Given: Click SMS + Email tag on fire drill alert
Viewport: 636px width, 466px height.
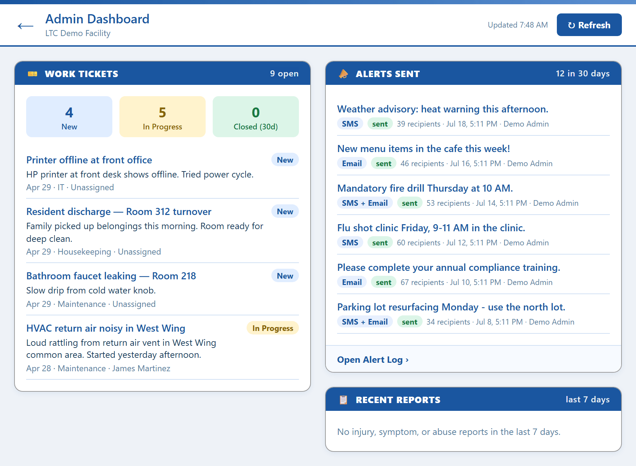Looking at the screenshot, I should coord(365,203).
